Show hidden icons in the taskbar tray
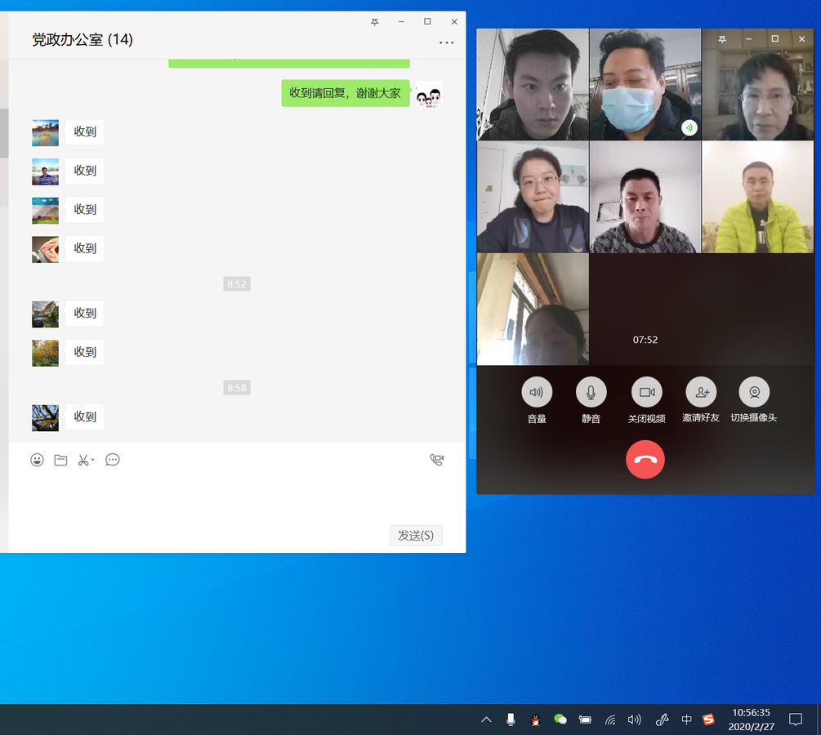The image size is (821, 735). coord(486,719)
